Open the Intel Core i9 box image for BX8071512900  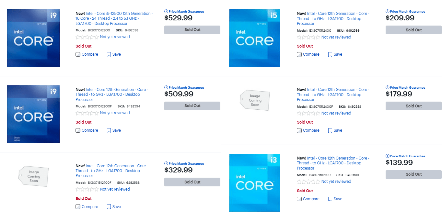[33, 38]
